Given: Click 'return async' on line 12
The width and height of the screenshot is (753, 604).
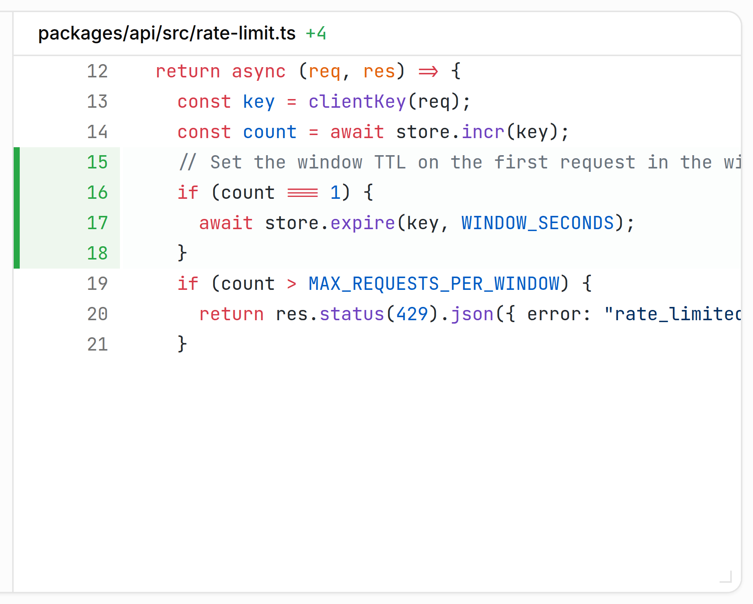Looking at the screenshot, I should coord(221,71).
